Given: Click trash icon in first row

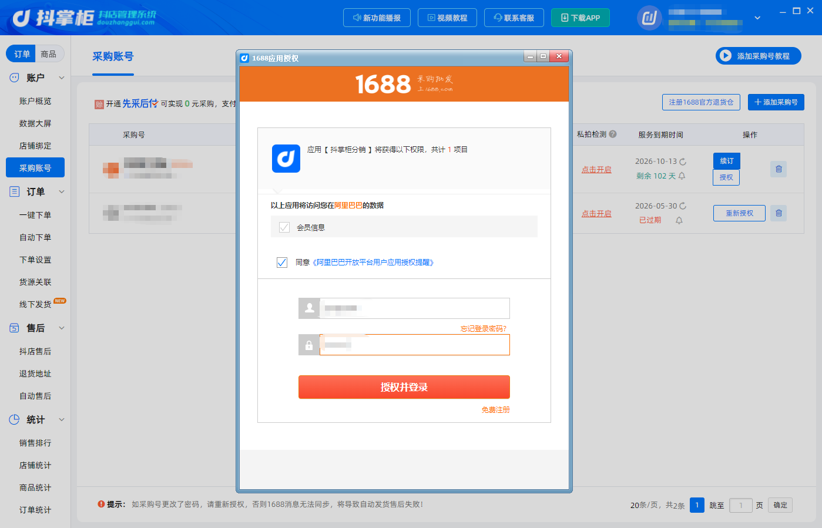Looking at the screenshot, I should click(x=779, y=169).
